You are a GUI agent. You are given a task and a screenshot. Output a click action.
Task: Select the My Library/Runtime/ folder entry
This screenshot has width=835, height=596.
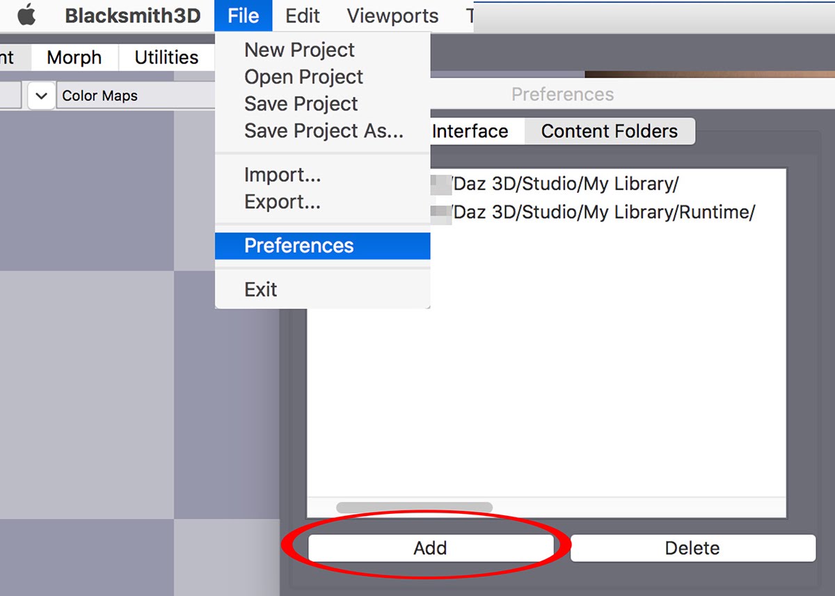603,212
